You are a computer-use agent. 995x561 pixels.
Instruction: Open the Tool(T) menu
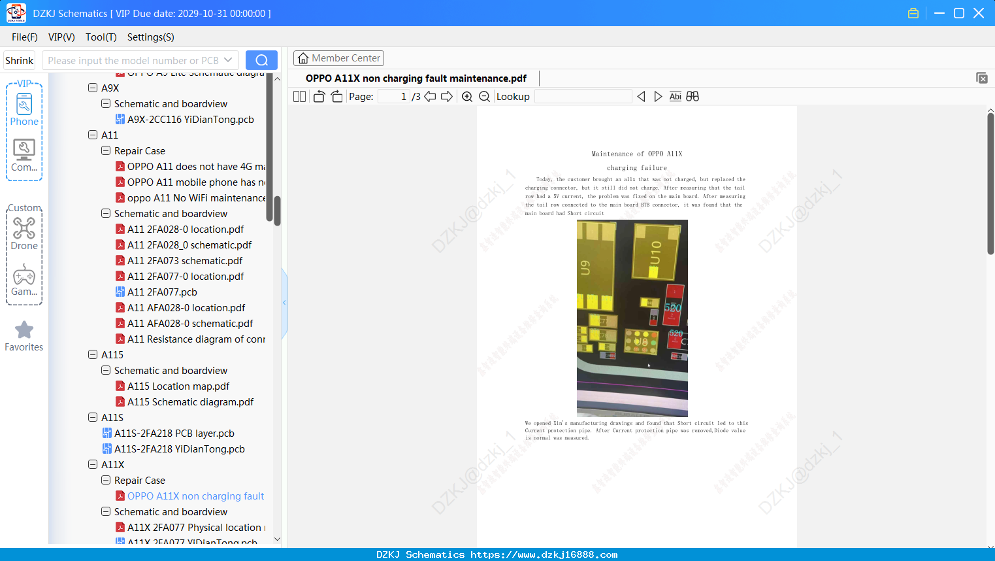tap(101, 37)
